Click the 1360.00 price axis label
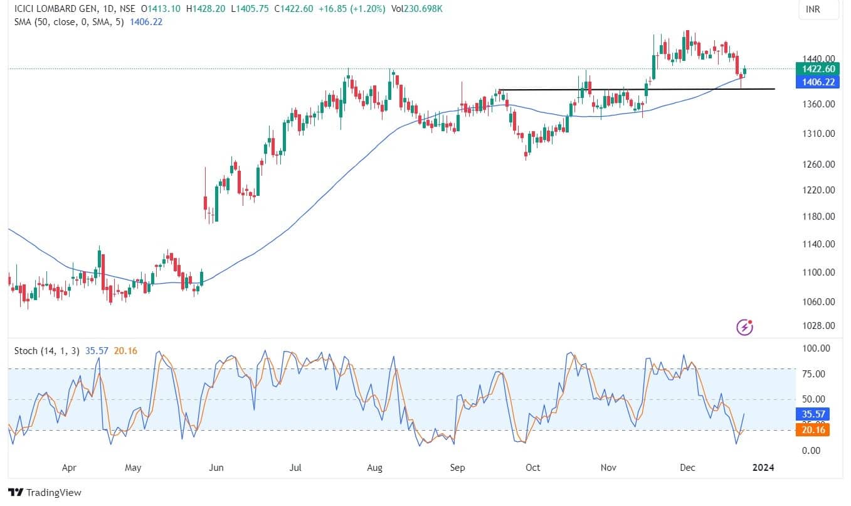Screen dimensions: 851x506 coord(818,104)
